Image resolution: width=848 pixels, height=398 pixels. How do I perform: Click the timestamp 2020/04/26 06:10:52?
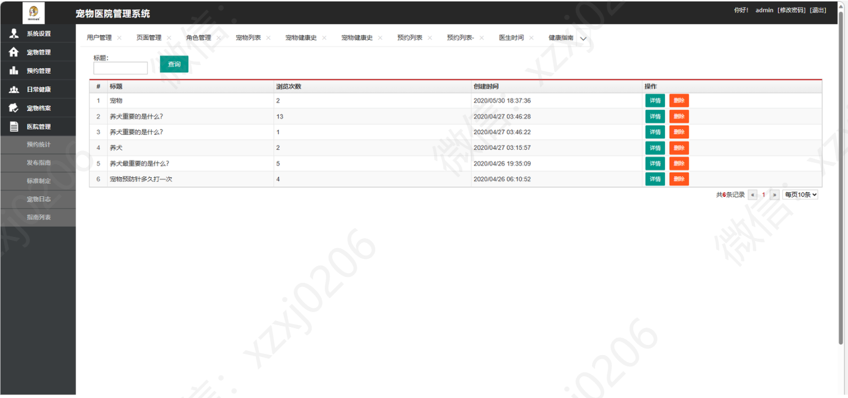click(502, 179)
